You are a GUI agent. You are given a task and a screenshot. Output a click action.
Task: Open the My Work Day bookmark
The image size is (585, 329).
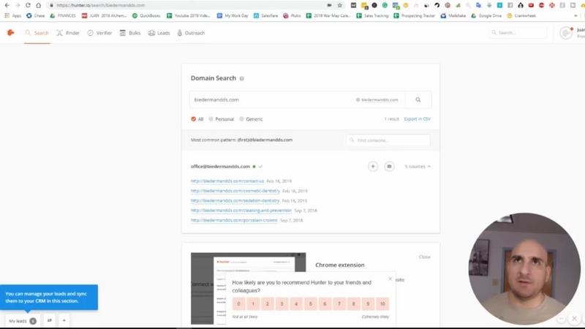tap(233, 15)
